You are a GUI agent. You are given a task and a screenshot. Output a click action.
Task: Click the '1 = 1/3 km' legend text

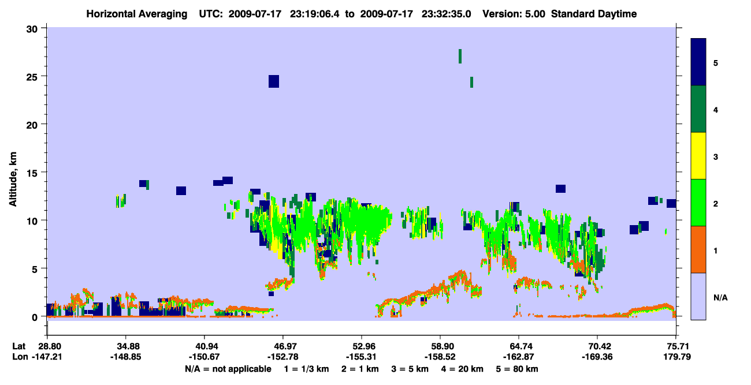point(307,369)
